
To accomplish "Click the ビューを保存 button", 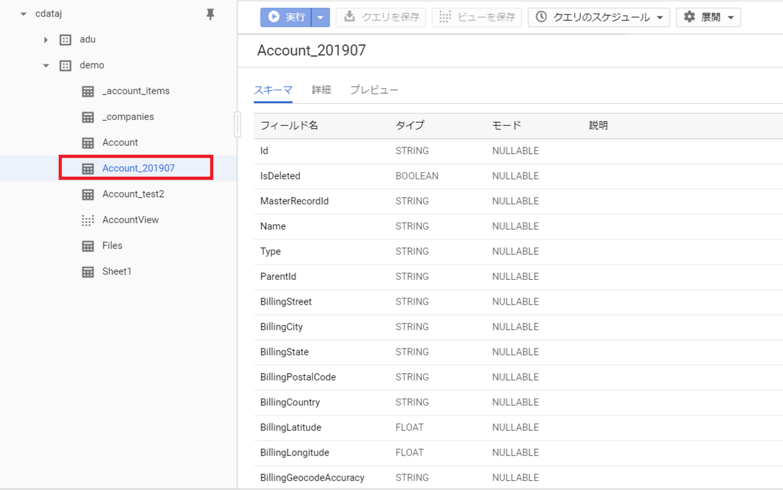I will 477,18.
